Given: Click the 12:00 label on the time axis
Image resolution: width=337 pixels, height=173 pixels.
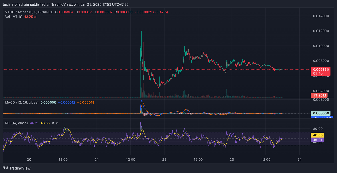Looking at the screenshot, I should pyautogui.click(x=63, y=159).
